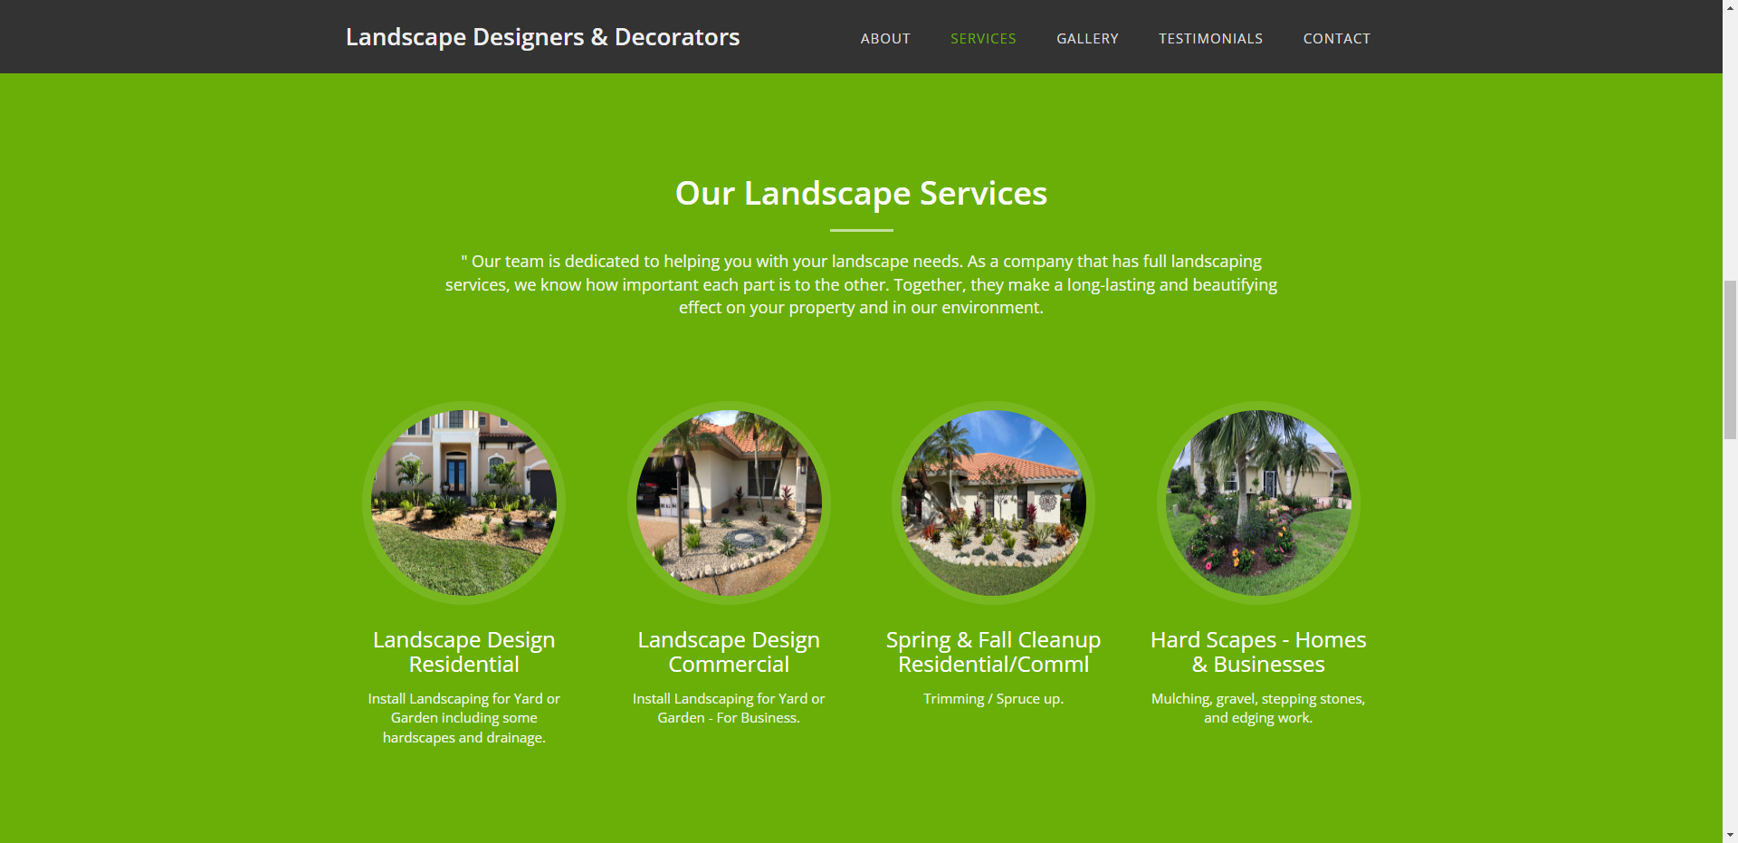1738x843 pixels.
Task: Open the Testimonials nav link
Action: tap(1210, 39)
